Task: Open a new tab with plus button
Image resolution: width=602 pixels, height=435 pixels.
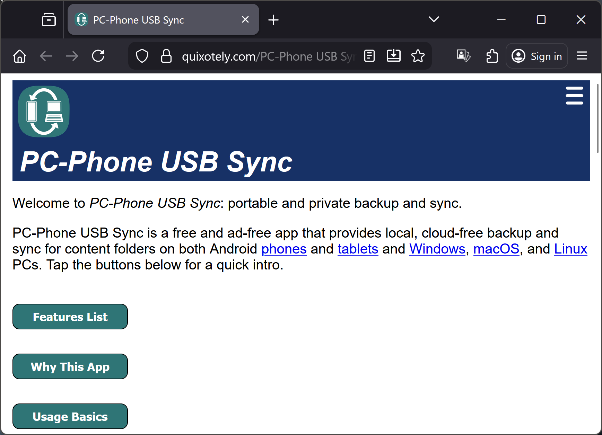Action: [273, 20]
